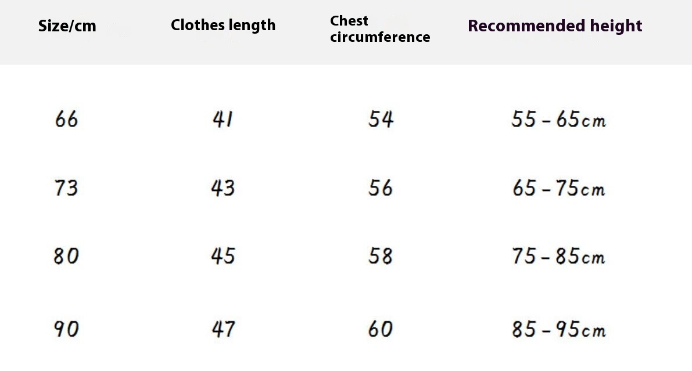The height and width of the screenshot is (371, 692).
Task: Click chest circumference value 58
Action: pos(381,256)
